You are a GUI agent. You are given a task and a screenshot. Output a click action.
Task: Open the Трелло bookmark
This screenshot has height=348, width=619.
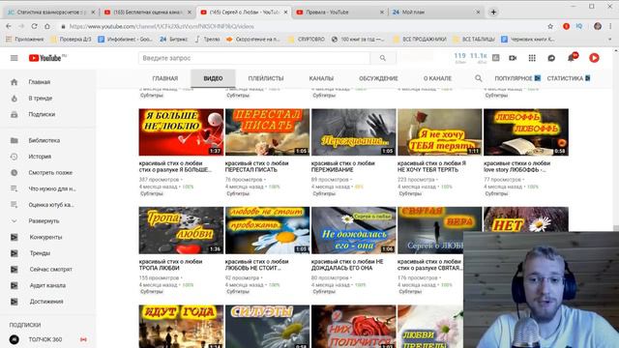click(208, 39)
